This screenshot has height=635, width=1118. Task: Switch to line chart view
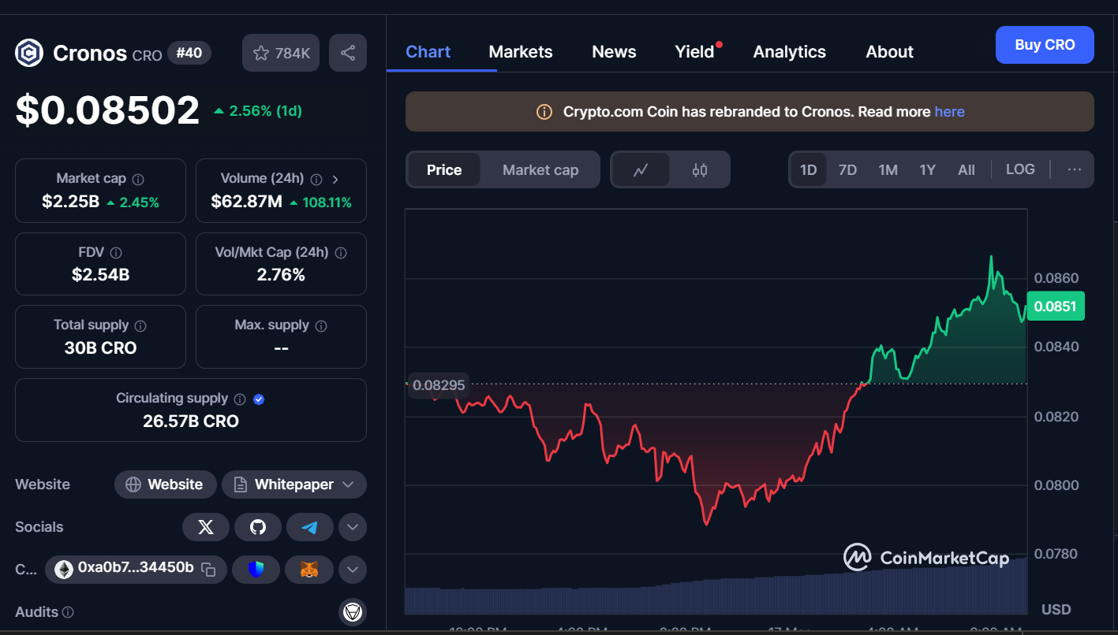tap(641, 169)
